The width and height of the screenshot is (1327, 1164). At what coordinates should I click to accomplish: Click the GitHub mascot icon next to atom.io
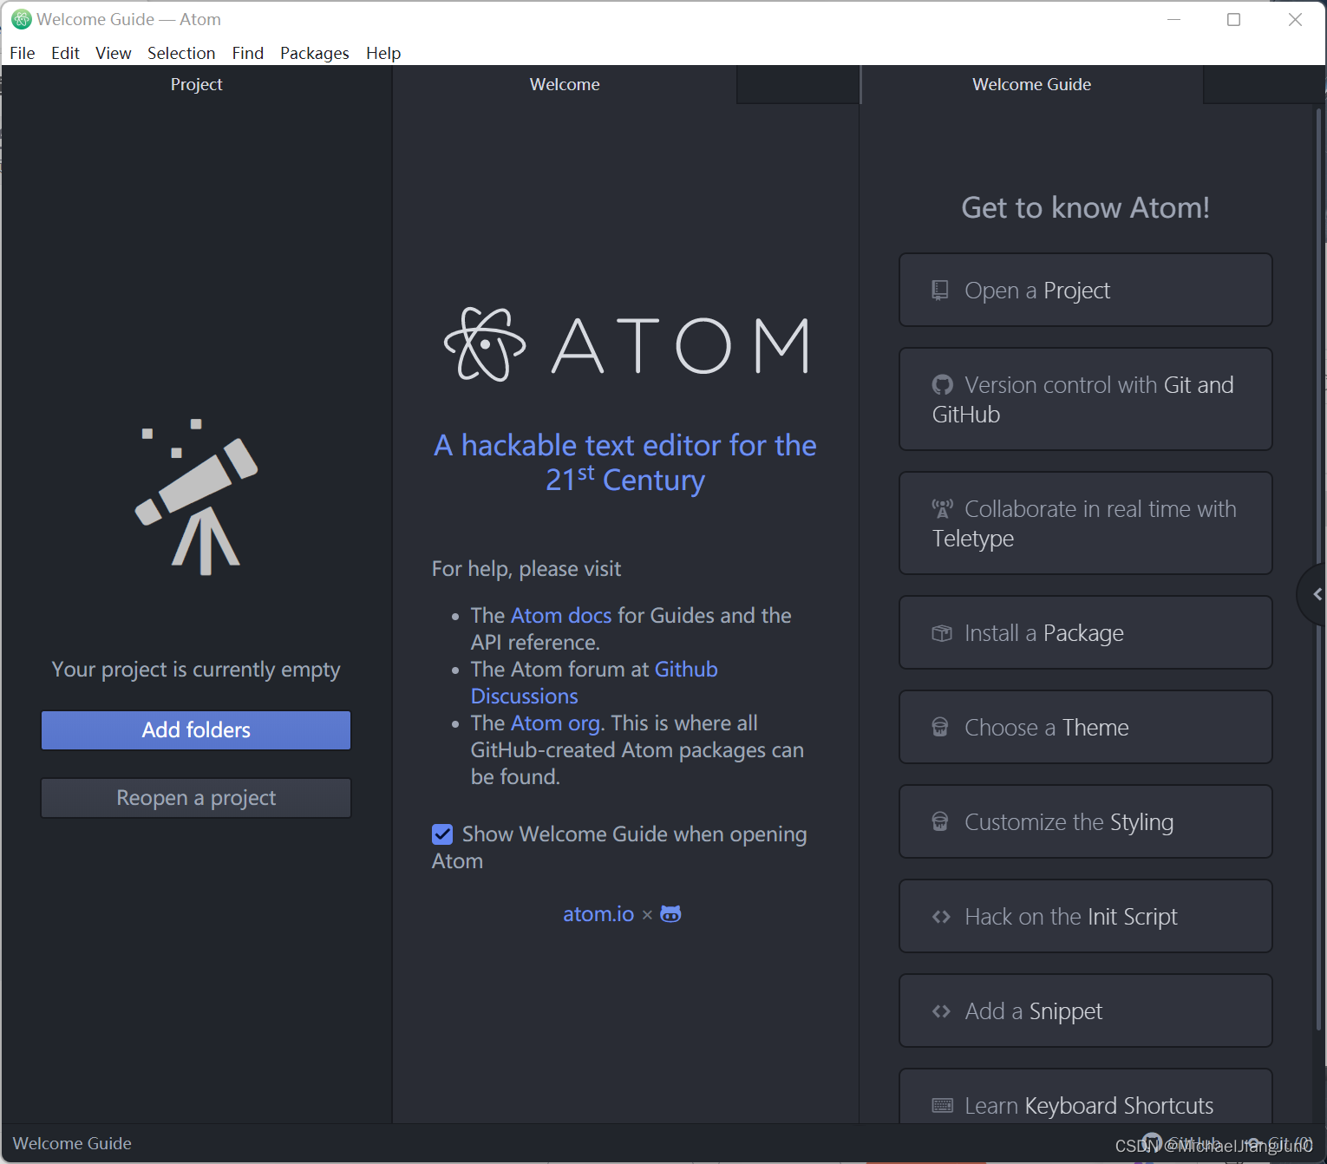(x=670, y=914)
